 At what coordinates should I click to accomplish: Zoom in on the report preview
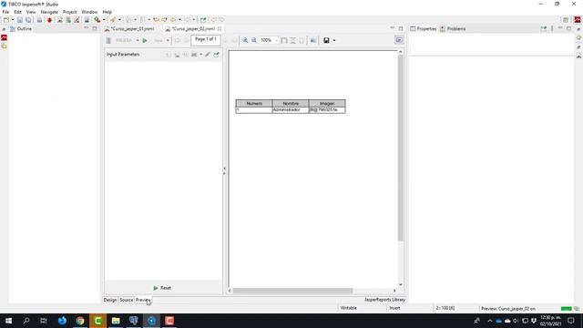coord(245,40)
